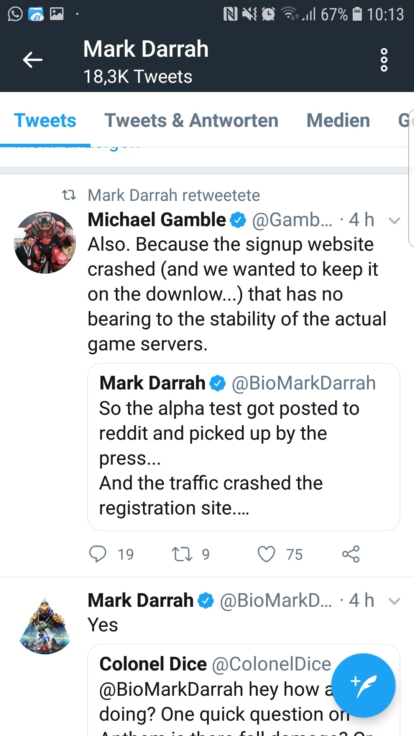Tap reply icon on Michael Gamble's tweet
This screenshot has height=736, width=414.
coord(98,554)
